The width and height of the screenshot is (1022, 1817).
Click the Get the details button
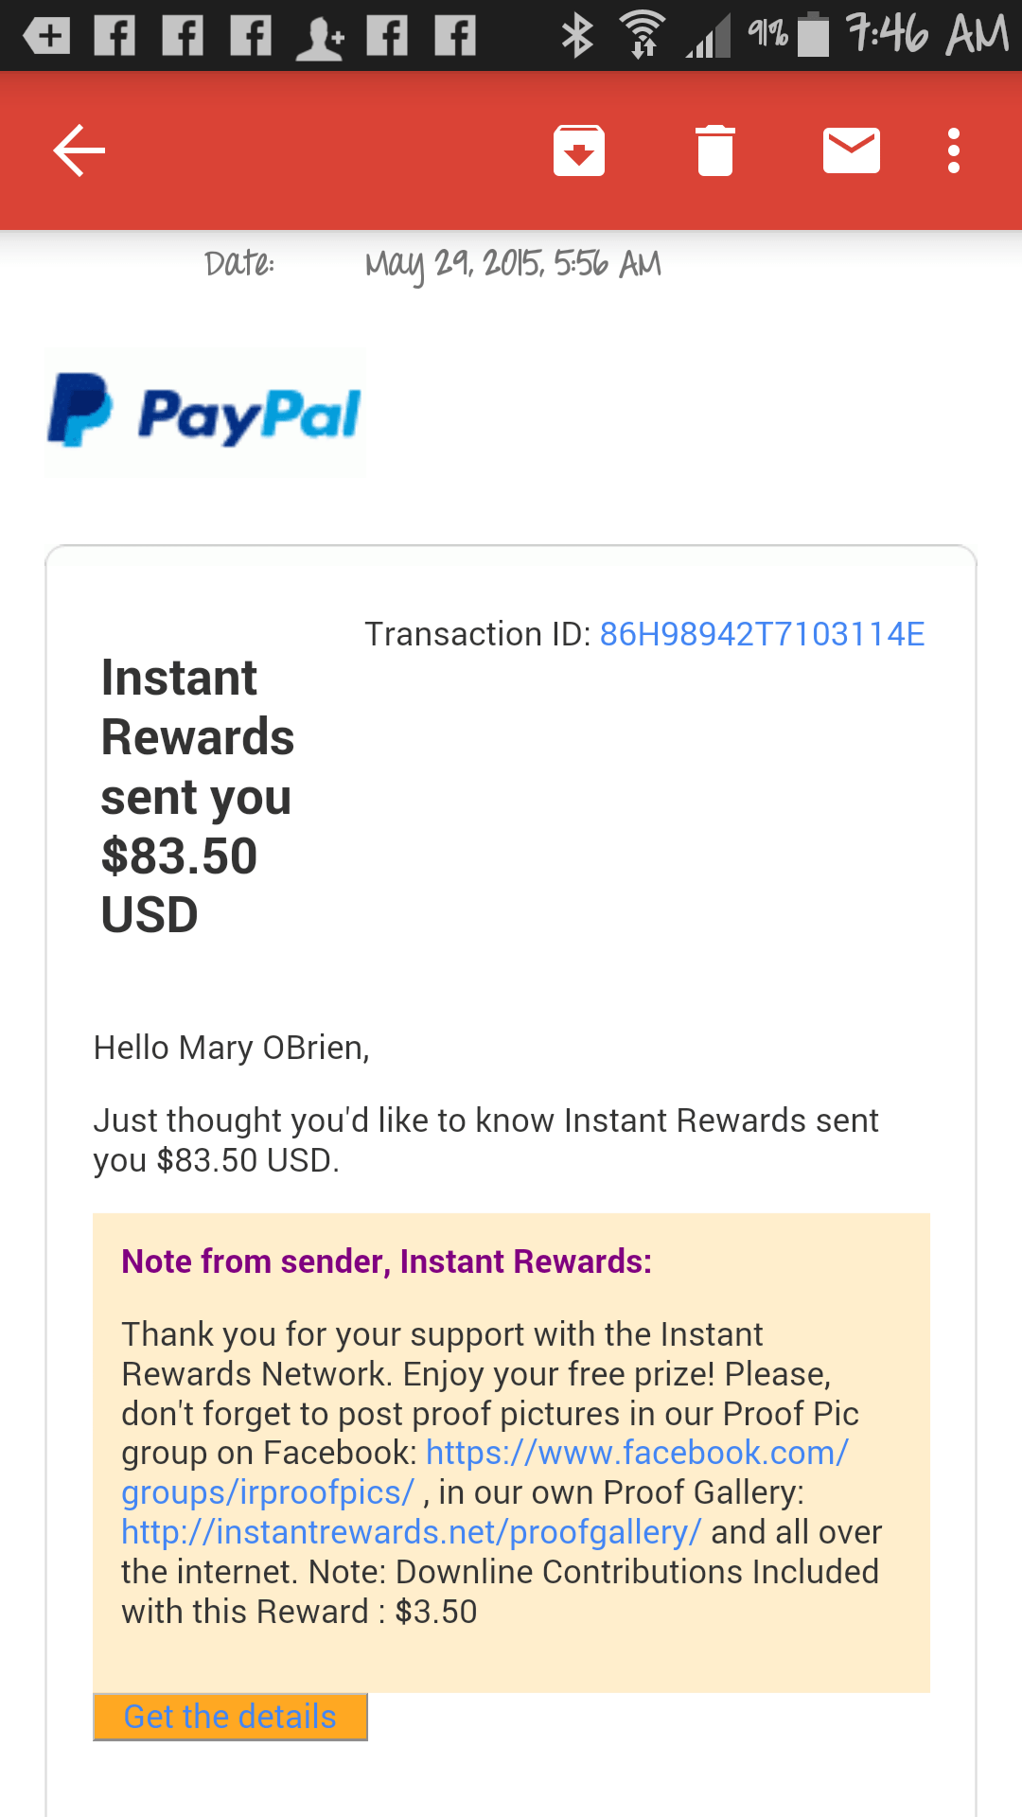[230, 1717]
